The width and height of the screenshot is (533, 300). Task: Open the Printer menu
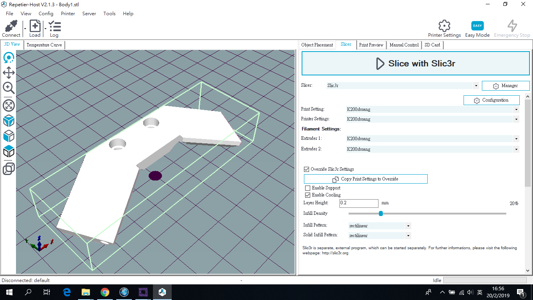68,13
